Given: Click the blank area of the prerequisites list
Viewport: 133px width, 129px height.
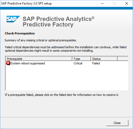Looking at the screenshot, I should tap(67, 78).
